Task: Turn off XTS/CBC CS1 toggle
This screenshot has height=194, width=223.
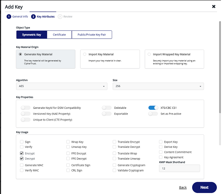Action: tap(153, 108)
